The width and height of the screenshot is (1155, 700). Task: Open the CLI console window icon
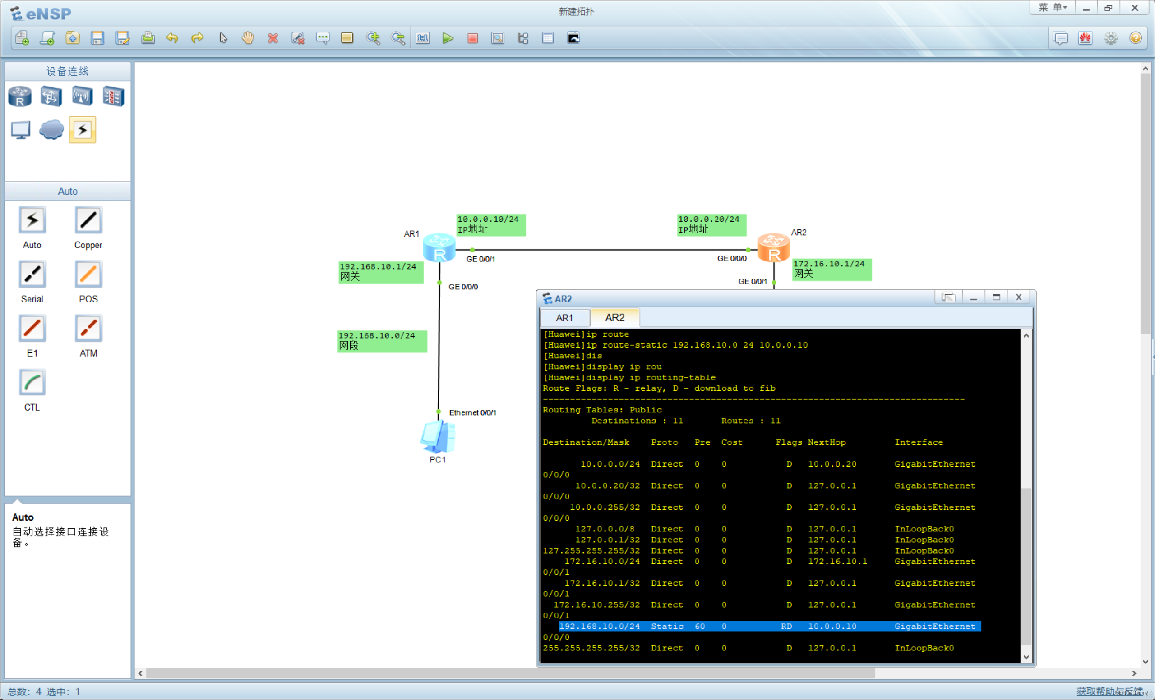574,38
